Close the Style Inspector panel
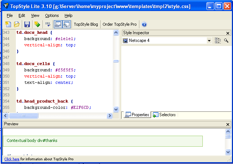This screenshot has width=233, height=164. (x=227, y=33)
